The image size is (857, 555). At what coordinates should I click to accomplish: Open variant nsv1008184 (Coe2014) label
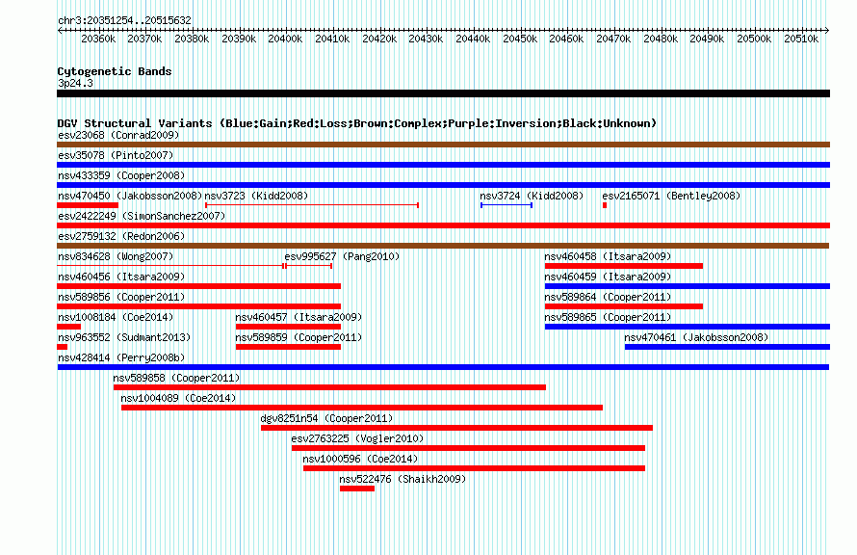(116, 317)
